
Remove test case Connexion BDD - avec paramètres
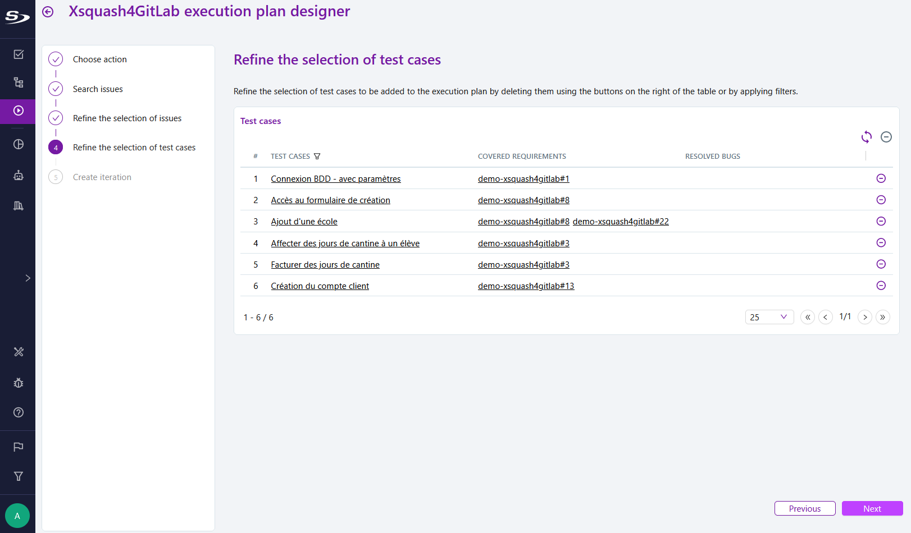pos(881,178)
